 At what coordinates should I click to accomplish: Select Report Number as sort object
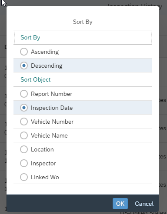click(24, 94)
